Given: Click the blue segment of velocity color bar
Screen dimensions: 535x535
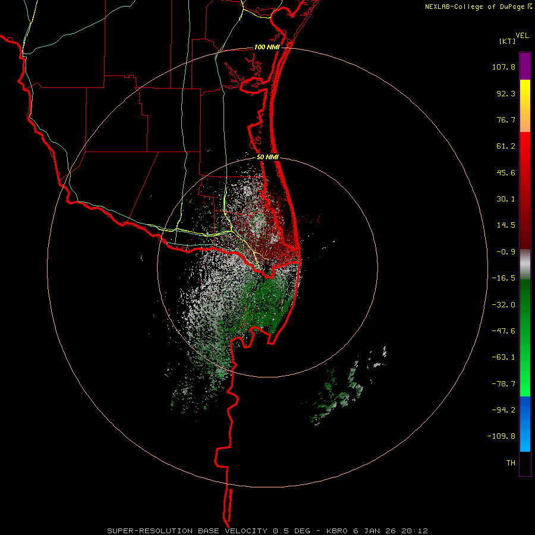Looking at the screenshot, I should [x=525, y=424].
